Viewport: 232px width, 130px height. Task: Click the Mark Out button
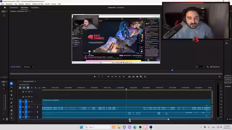coord(102,77)
